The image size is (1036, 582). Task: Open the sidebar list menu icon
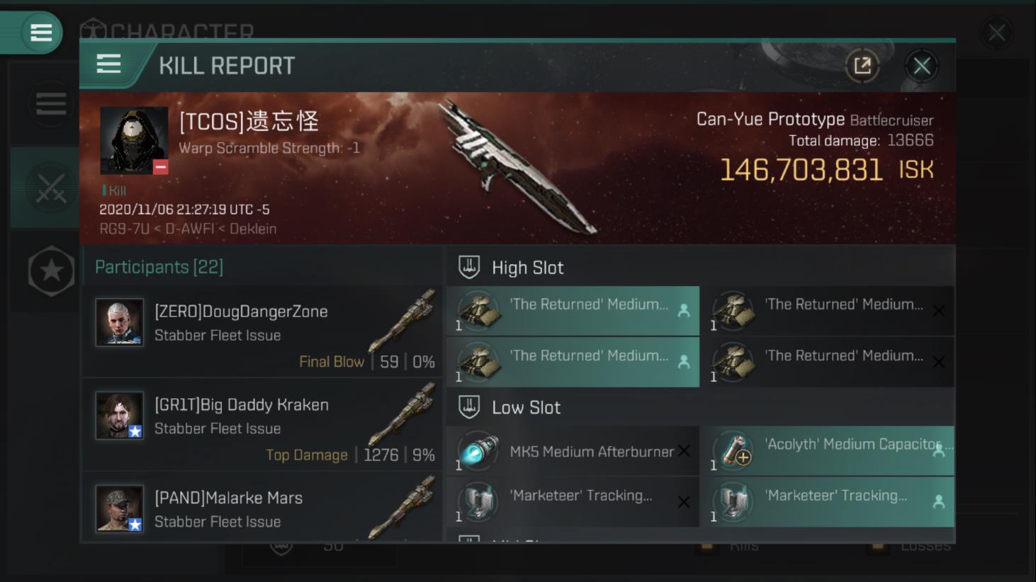coord(51,104)
